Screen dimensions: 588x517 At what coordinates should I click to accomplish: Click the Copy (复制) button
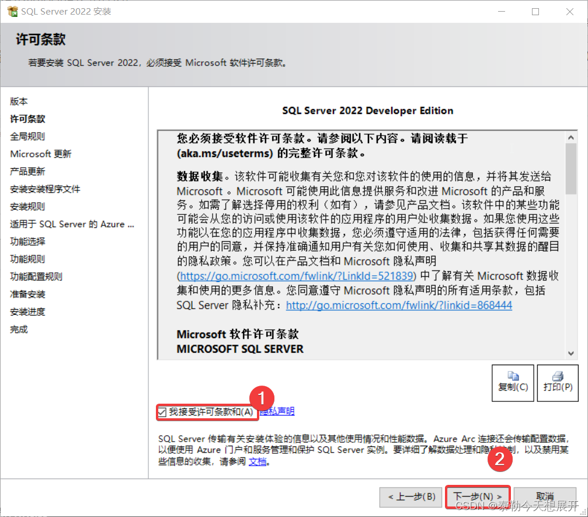point(513,383)
